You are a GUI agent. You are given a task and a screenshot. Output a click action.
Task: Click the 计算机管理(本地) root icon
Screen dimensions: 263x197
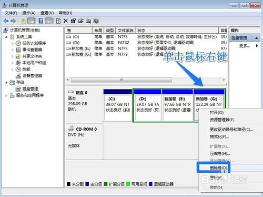tap(6, 30)
